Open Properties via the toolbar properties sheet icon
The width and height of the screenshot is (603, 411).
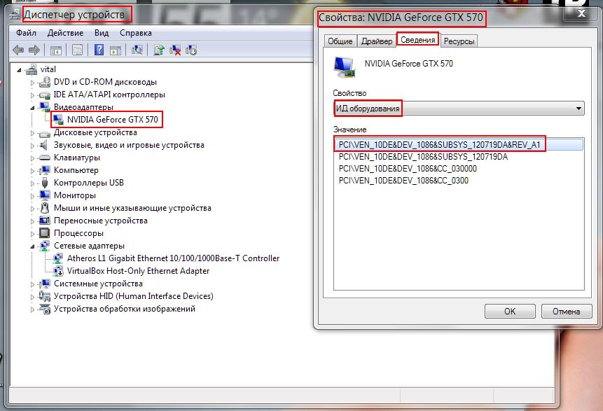click(x=77, y=50)
